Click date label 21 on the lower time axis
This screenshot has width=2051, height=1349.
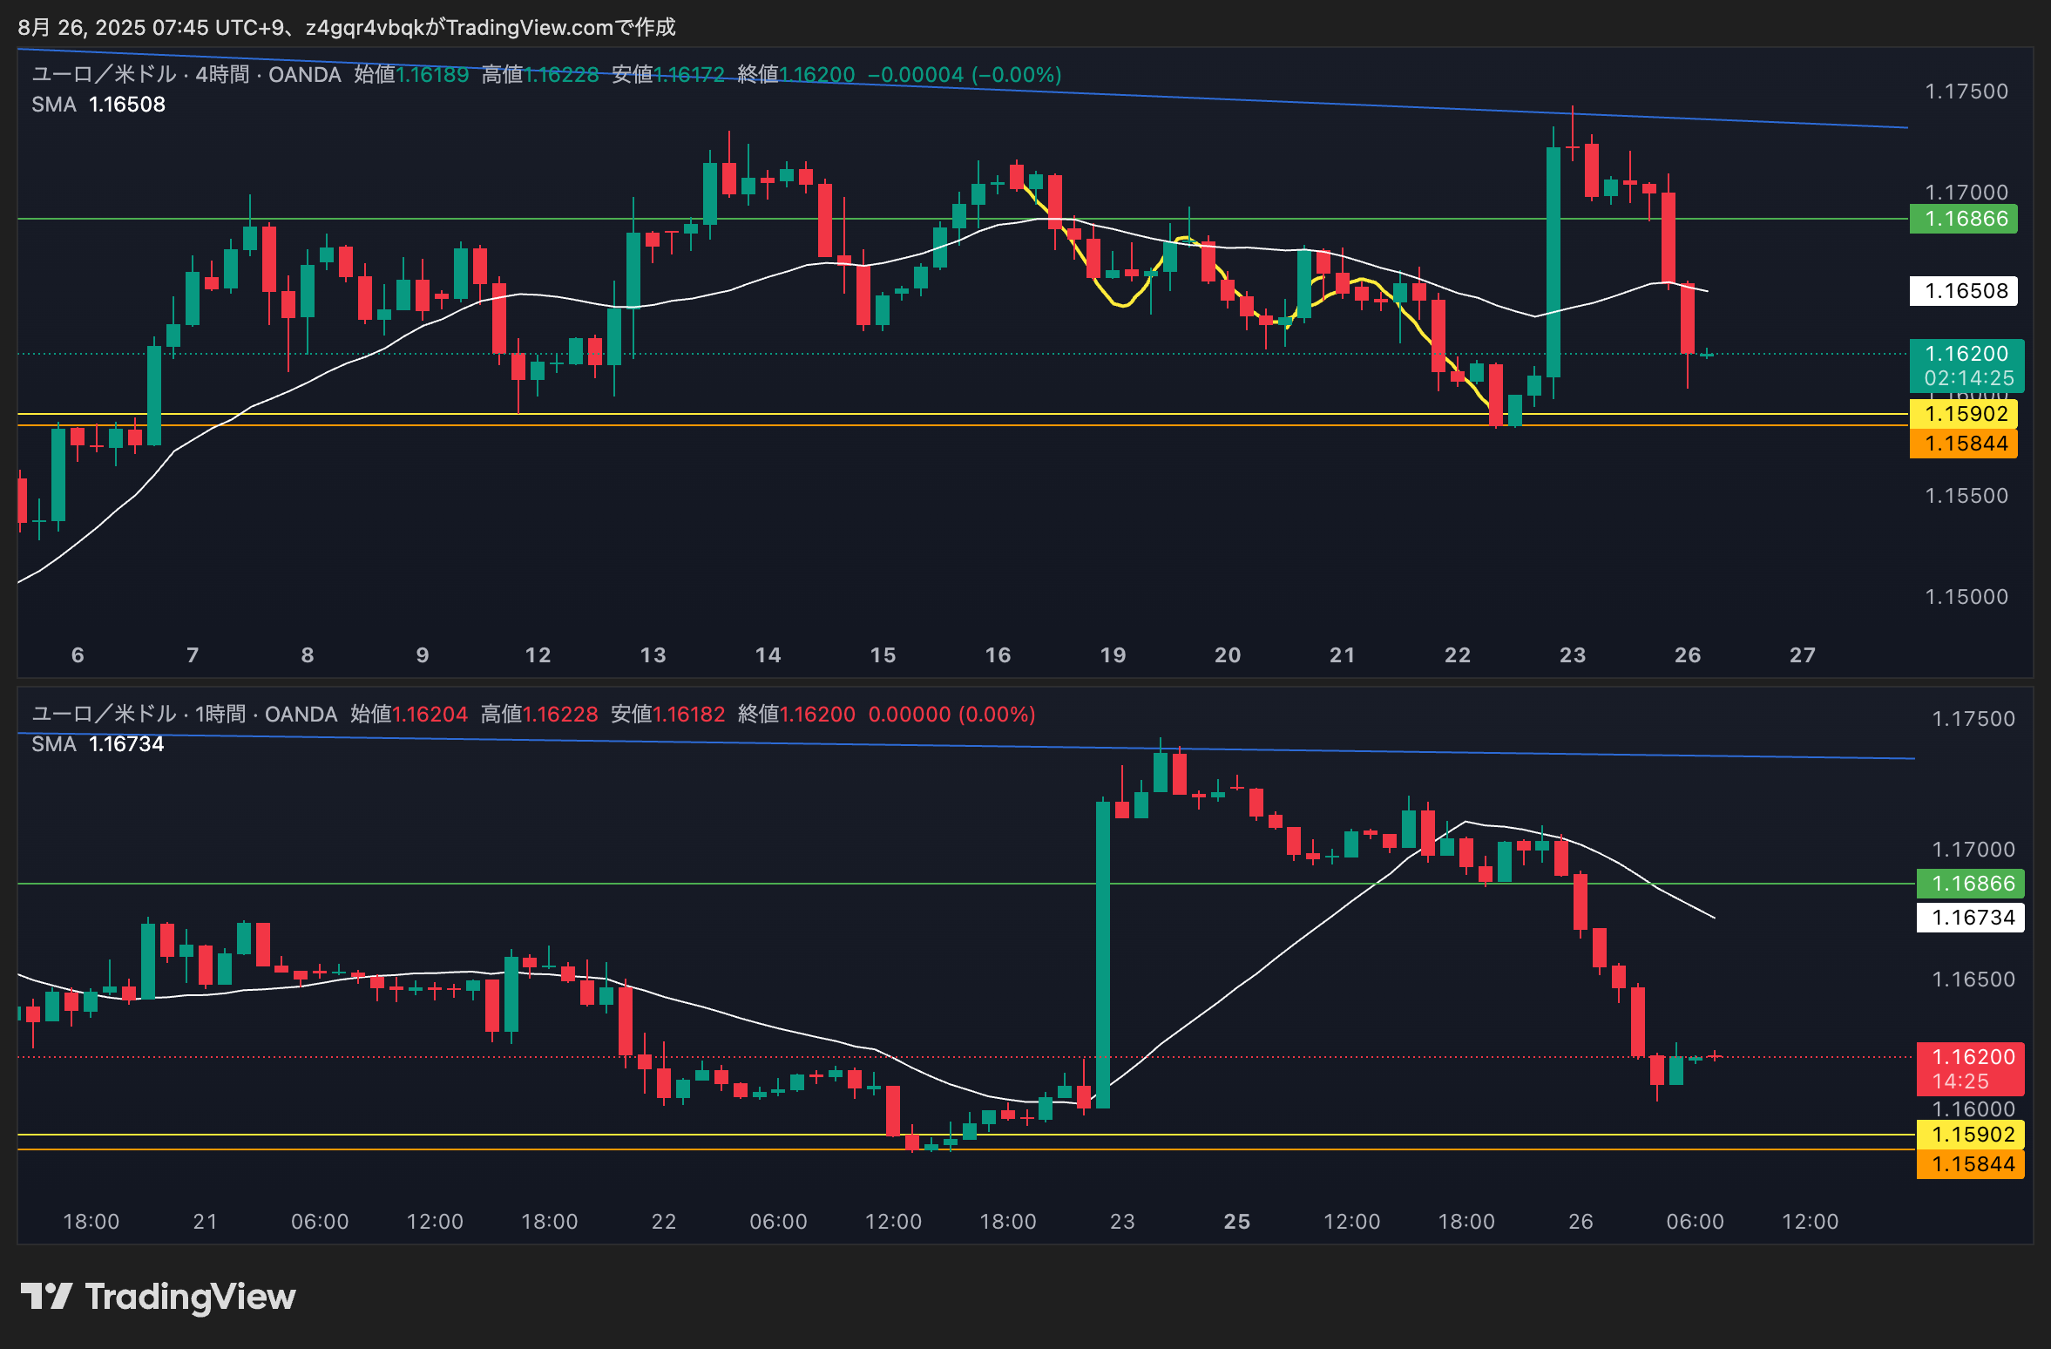[205, 1222]
